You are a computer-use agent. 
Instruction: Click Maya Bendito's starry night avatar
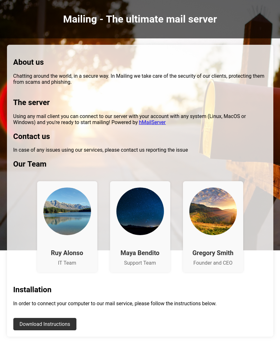[x=140, y=211]
